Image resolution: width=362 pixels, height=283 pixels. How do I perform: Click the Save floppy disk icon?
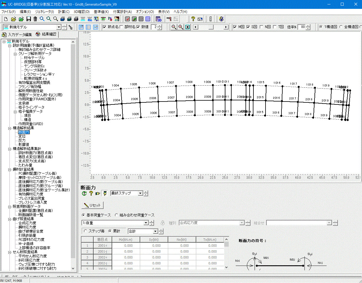pos(29,19)
